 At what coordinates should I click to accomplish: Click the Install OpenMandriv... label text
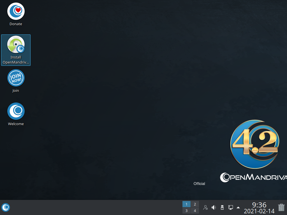pyautogui.click(x=16, y=60)
